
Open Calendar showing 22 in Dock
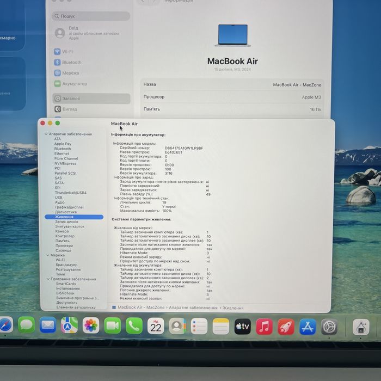pyautogui.click(x=156, y=326)
